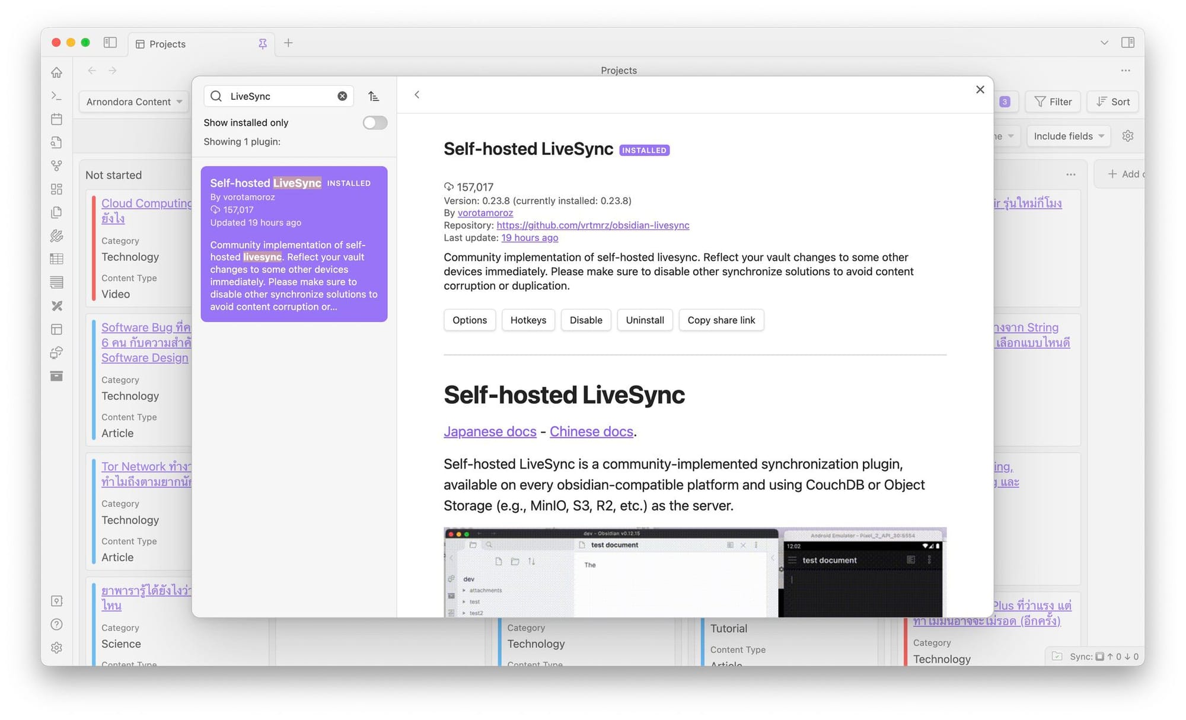Click the Uninstall button
Viewport: 1186px width, 720px height.
(x=645, y=320)
